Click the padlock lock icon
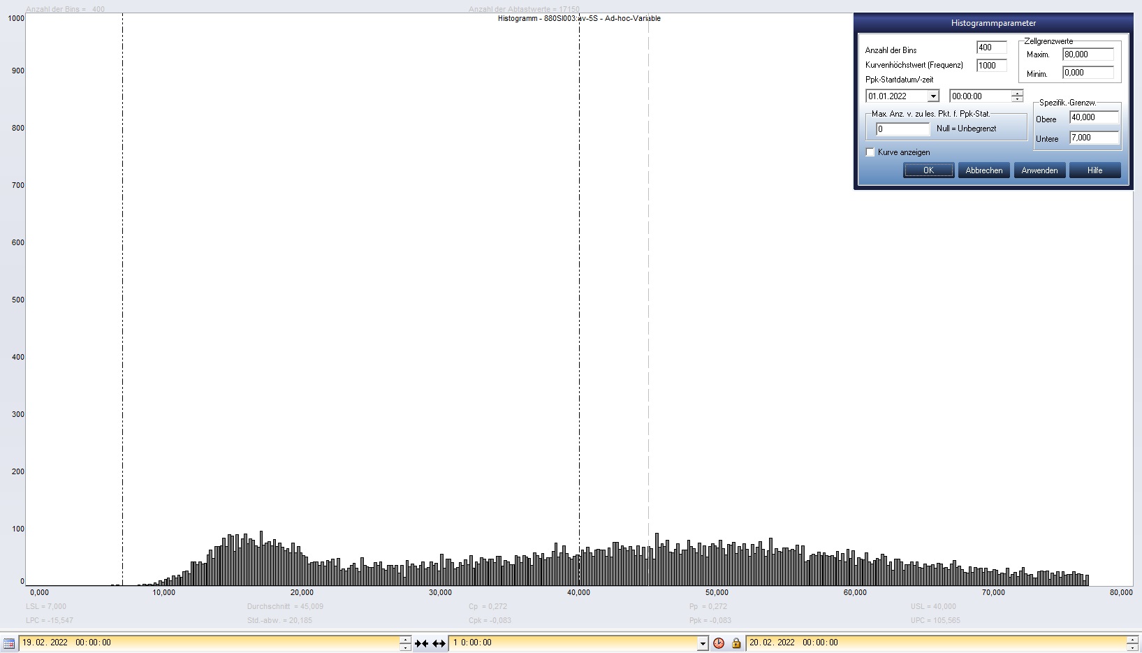The image size is (1142, 653). 736,643
